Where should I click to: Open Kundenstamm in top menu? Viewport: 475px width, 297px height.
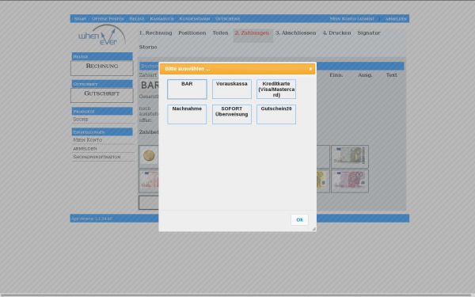pos(195,19)
